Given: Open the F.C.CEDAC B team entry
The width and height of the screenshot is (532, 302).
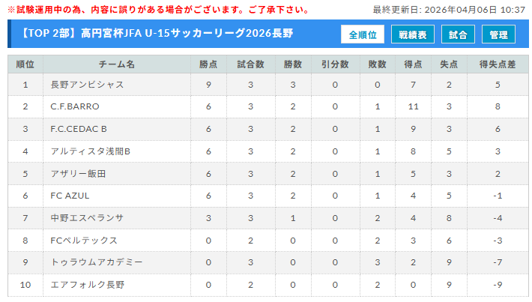Looking at the screenshot, I should pyautogui.click(x=79, y=129).
